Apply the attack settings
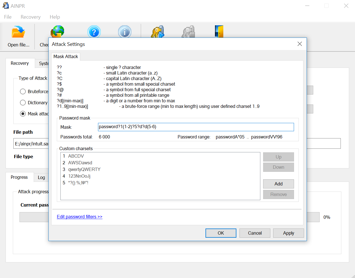Image resolution: width=355 pixels, height=278 pixels. (x=288, y=233)
